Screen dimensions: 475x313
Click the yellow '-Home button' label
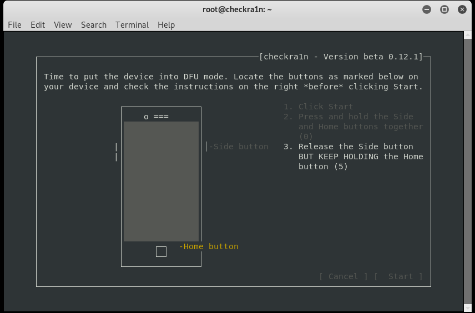[x=209, y=246]
